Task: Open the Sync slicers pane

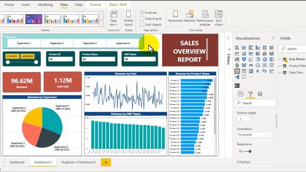Action: tap(219, 18)
